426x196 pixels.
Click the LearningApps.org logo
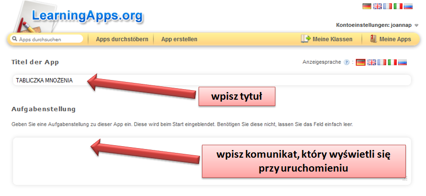pyautogui.click(x=87, y=16)
